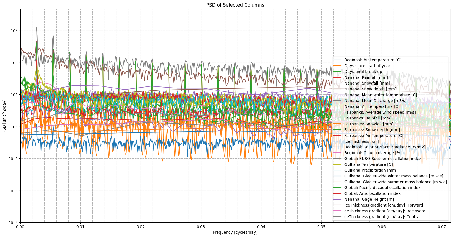Click the gray line sample beside 'ceThickness gradient: Central'
Viewport: 453px width, 237px height.
(x=338, y=217)
